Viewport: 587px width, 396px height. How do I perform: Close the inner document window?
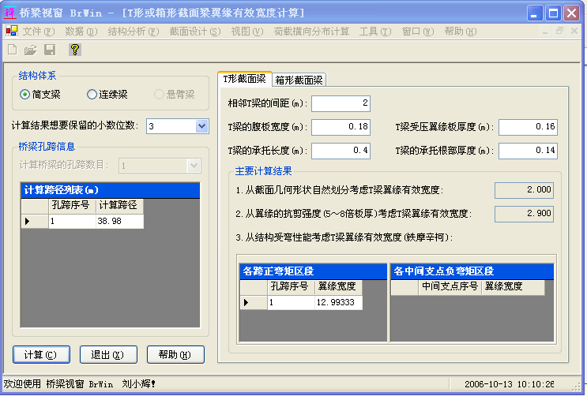coord(574,31)
